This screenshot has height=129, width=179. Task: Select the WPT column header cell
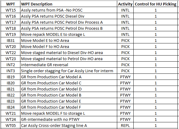point(10,4)
